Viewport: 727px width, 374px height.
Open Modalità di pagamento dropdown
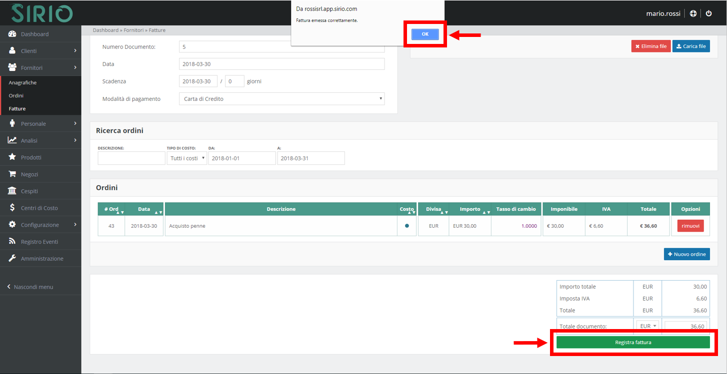pos(281,99)
